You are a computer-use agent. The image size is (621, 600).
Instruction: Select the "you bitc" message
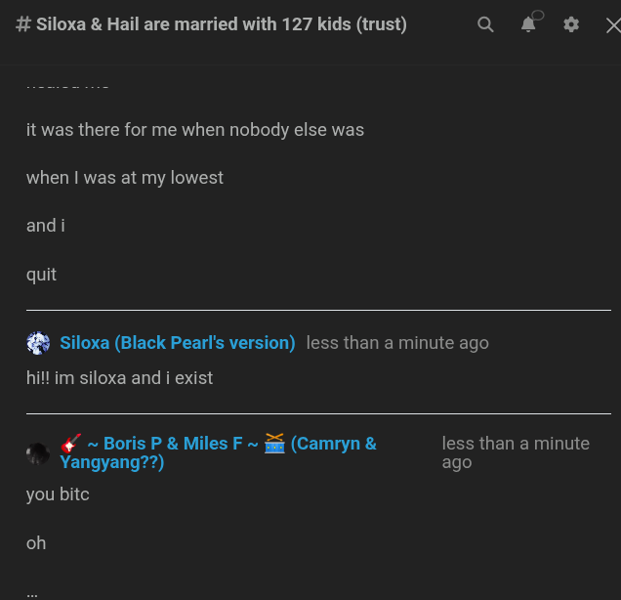pos(58,494)
